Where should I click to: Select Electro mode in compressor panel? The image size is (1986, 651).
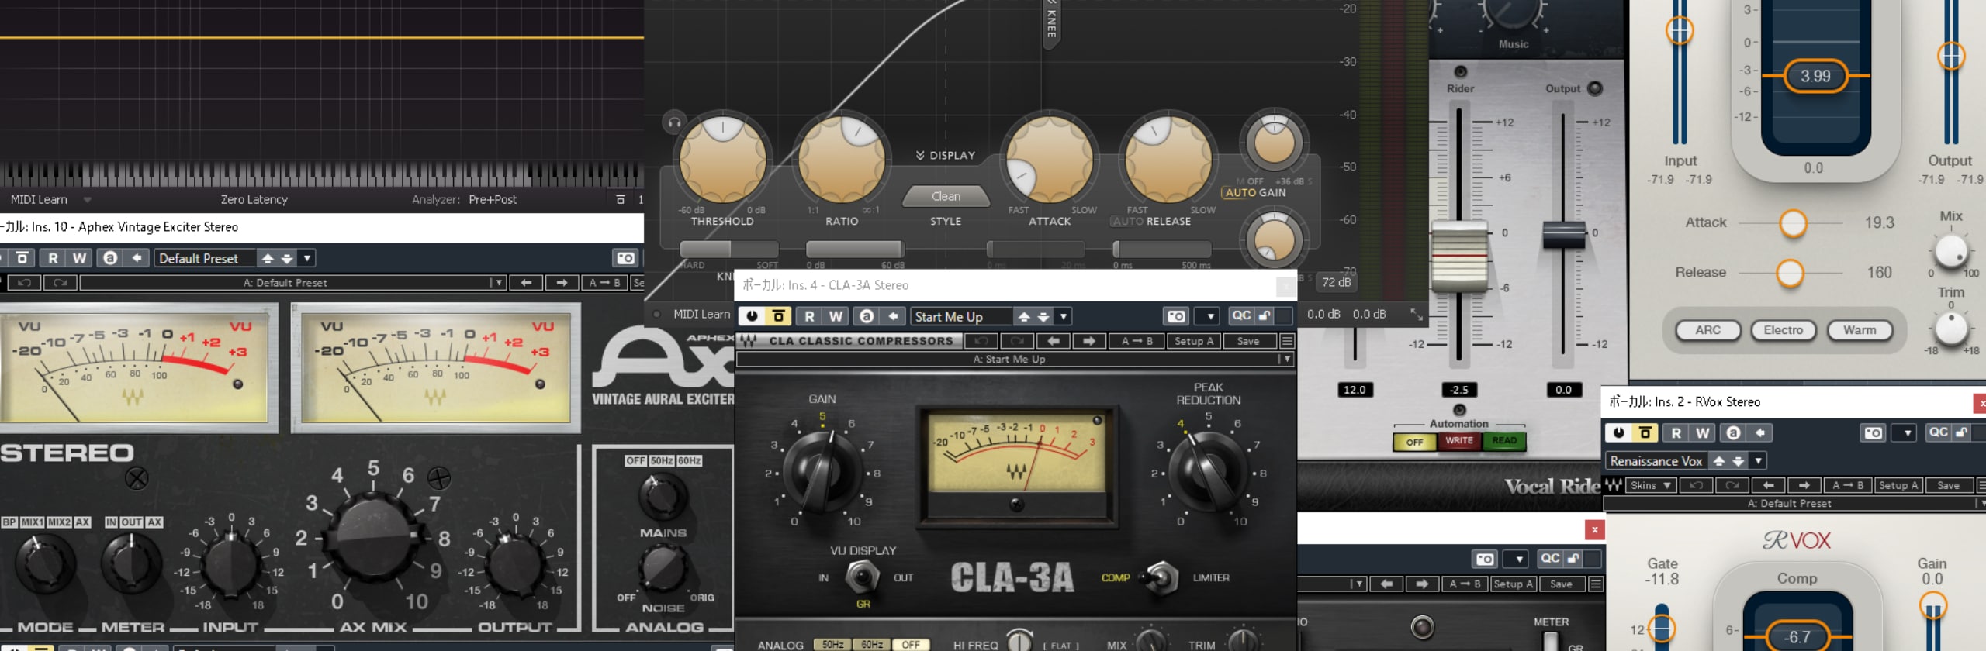tap(1783, 330)
